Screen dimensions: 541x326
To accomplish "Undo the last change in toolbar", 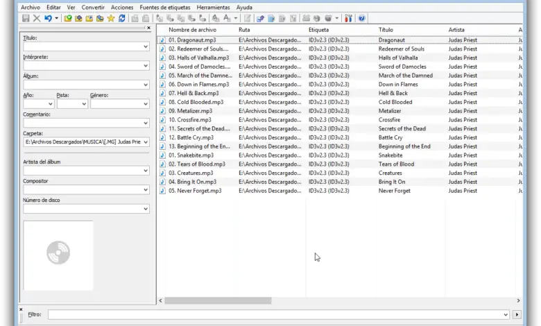I will 48,18.
